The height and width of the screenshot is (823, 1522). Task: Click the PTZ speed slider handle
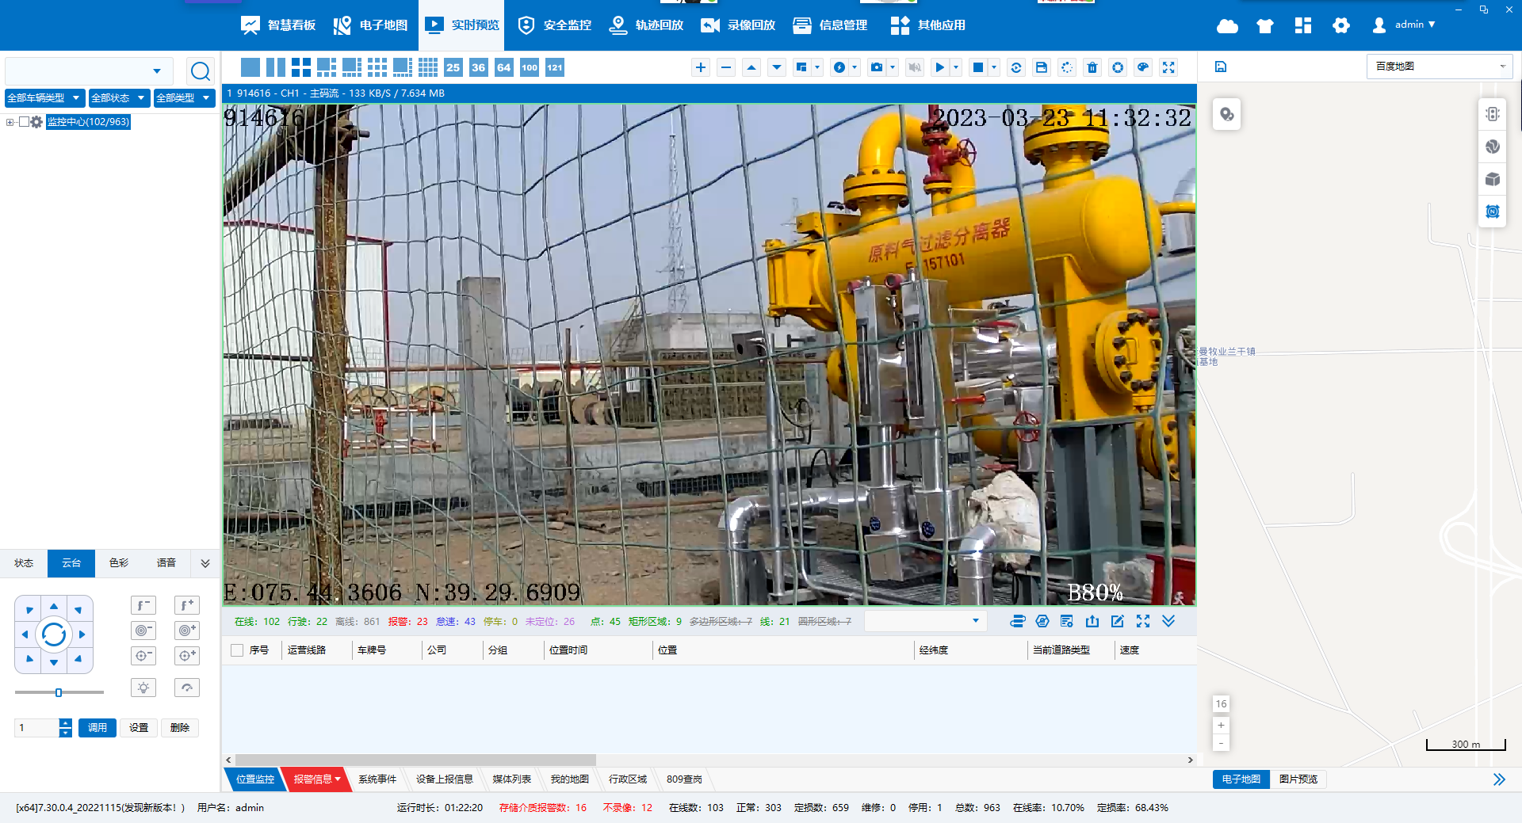[x=59, y=692]
